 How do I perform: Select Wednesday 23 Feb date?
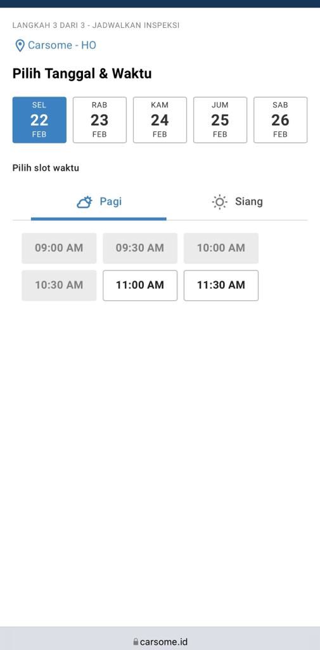pyautogui.click(x=99, y=120)
